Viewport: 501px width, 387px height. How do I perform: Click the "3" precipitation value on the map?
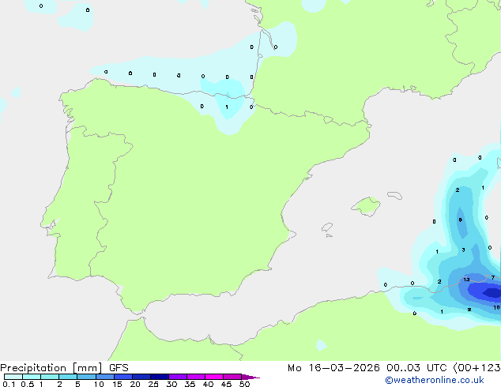tap(463, 250)
